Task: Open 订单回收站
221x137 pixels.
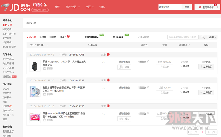Action: pos(143,37)
